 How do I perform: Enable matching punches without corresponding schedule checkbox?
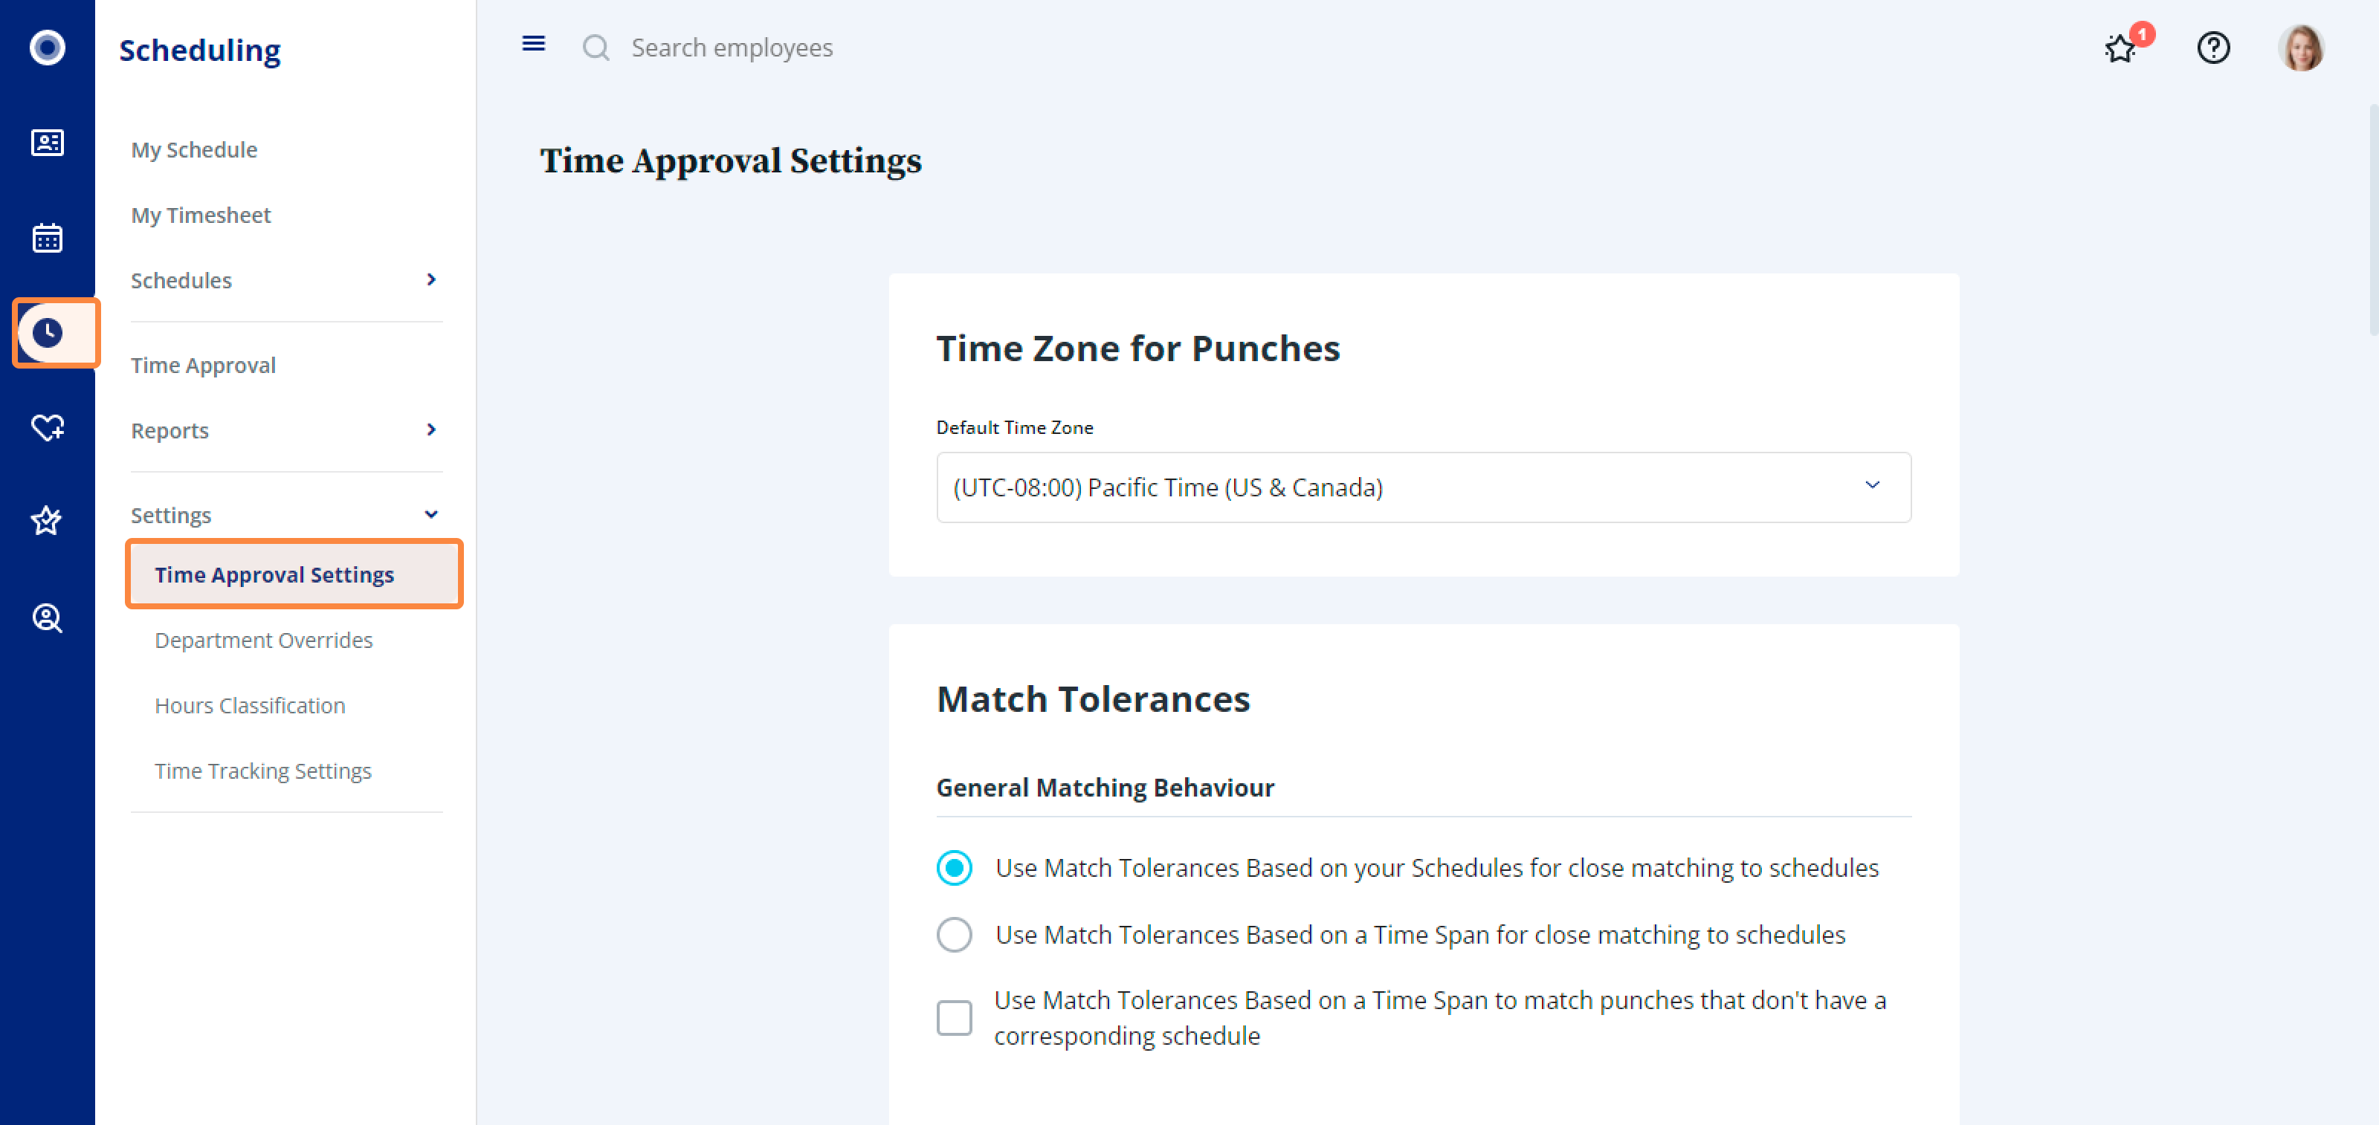pos(954,1018)
